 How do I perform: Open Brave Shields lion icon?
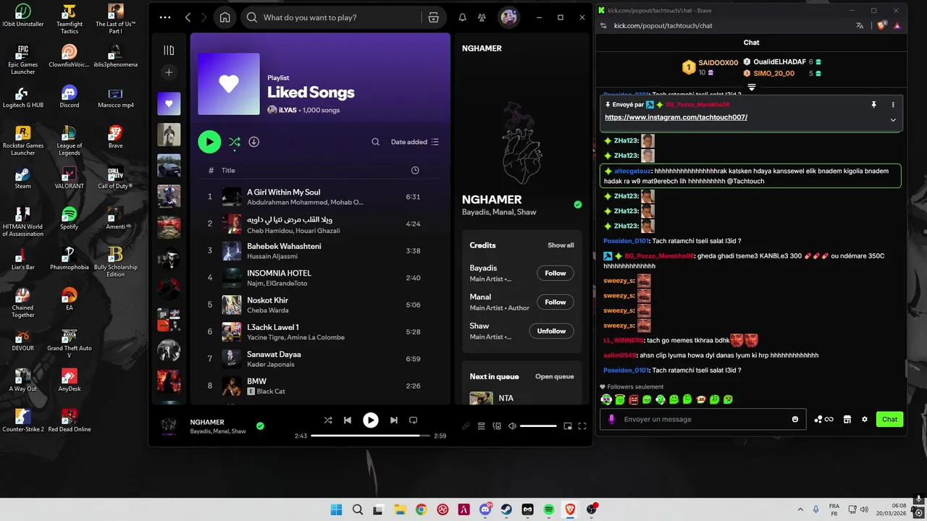coord(882,25)
